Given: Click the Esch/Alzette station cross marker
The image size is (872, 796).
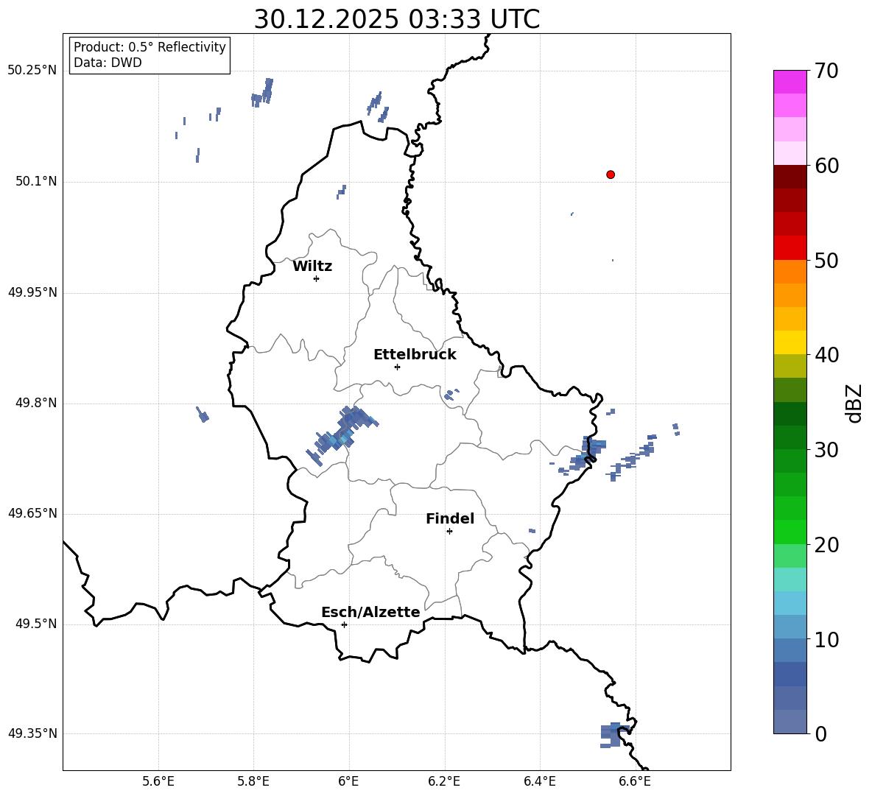Looking at the screenshot, I should click(344, 624).
